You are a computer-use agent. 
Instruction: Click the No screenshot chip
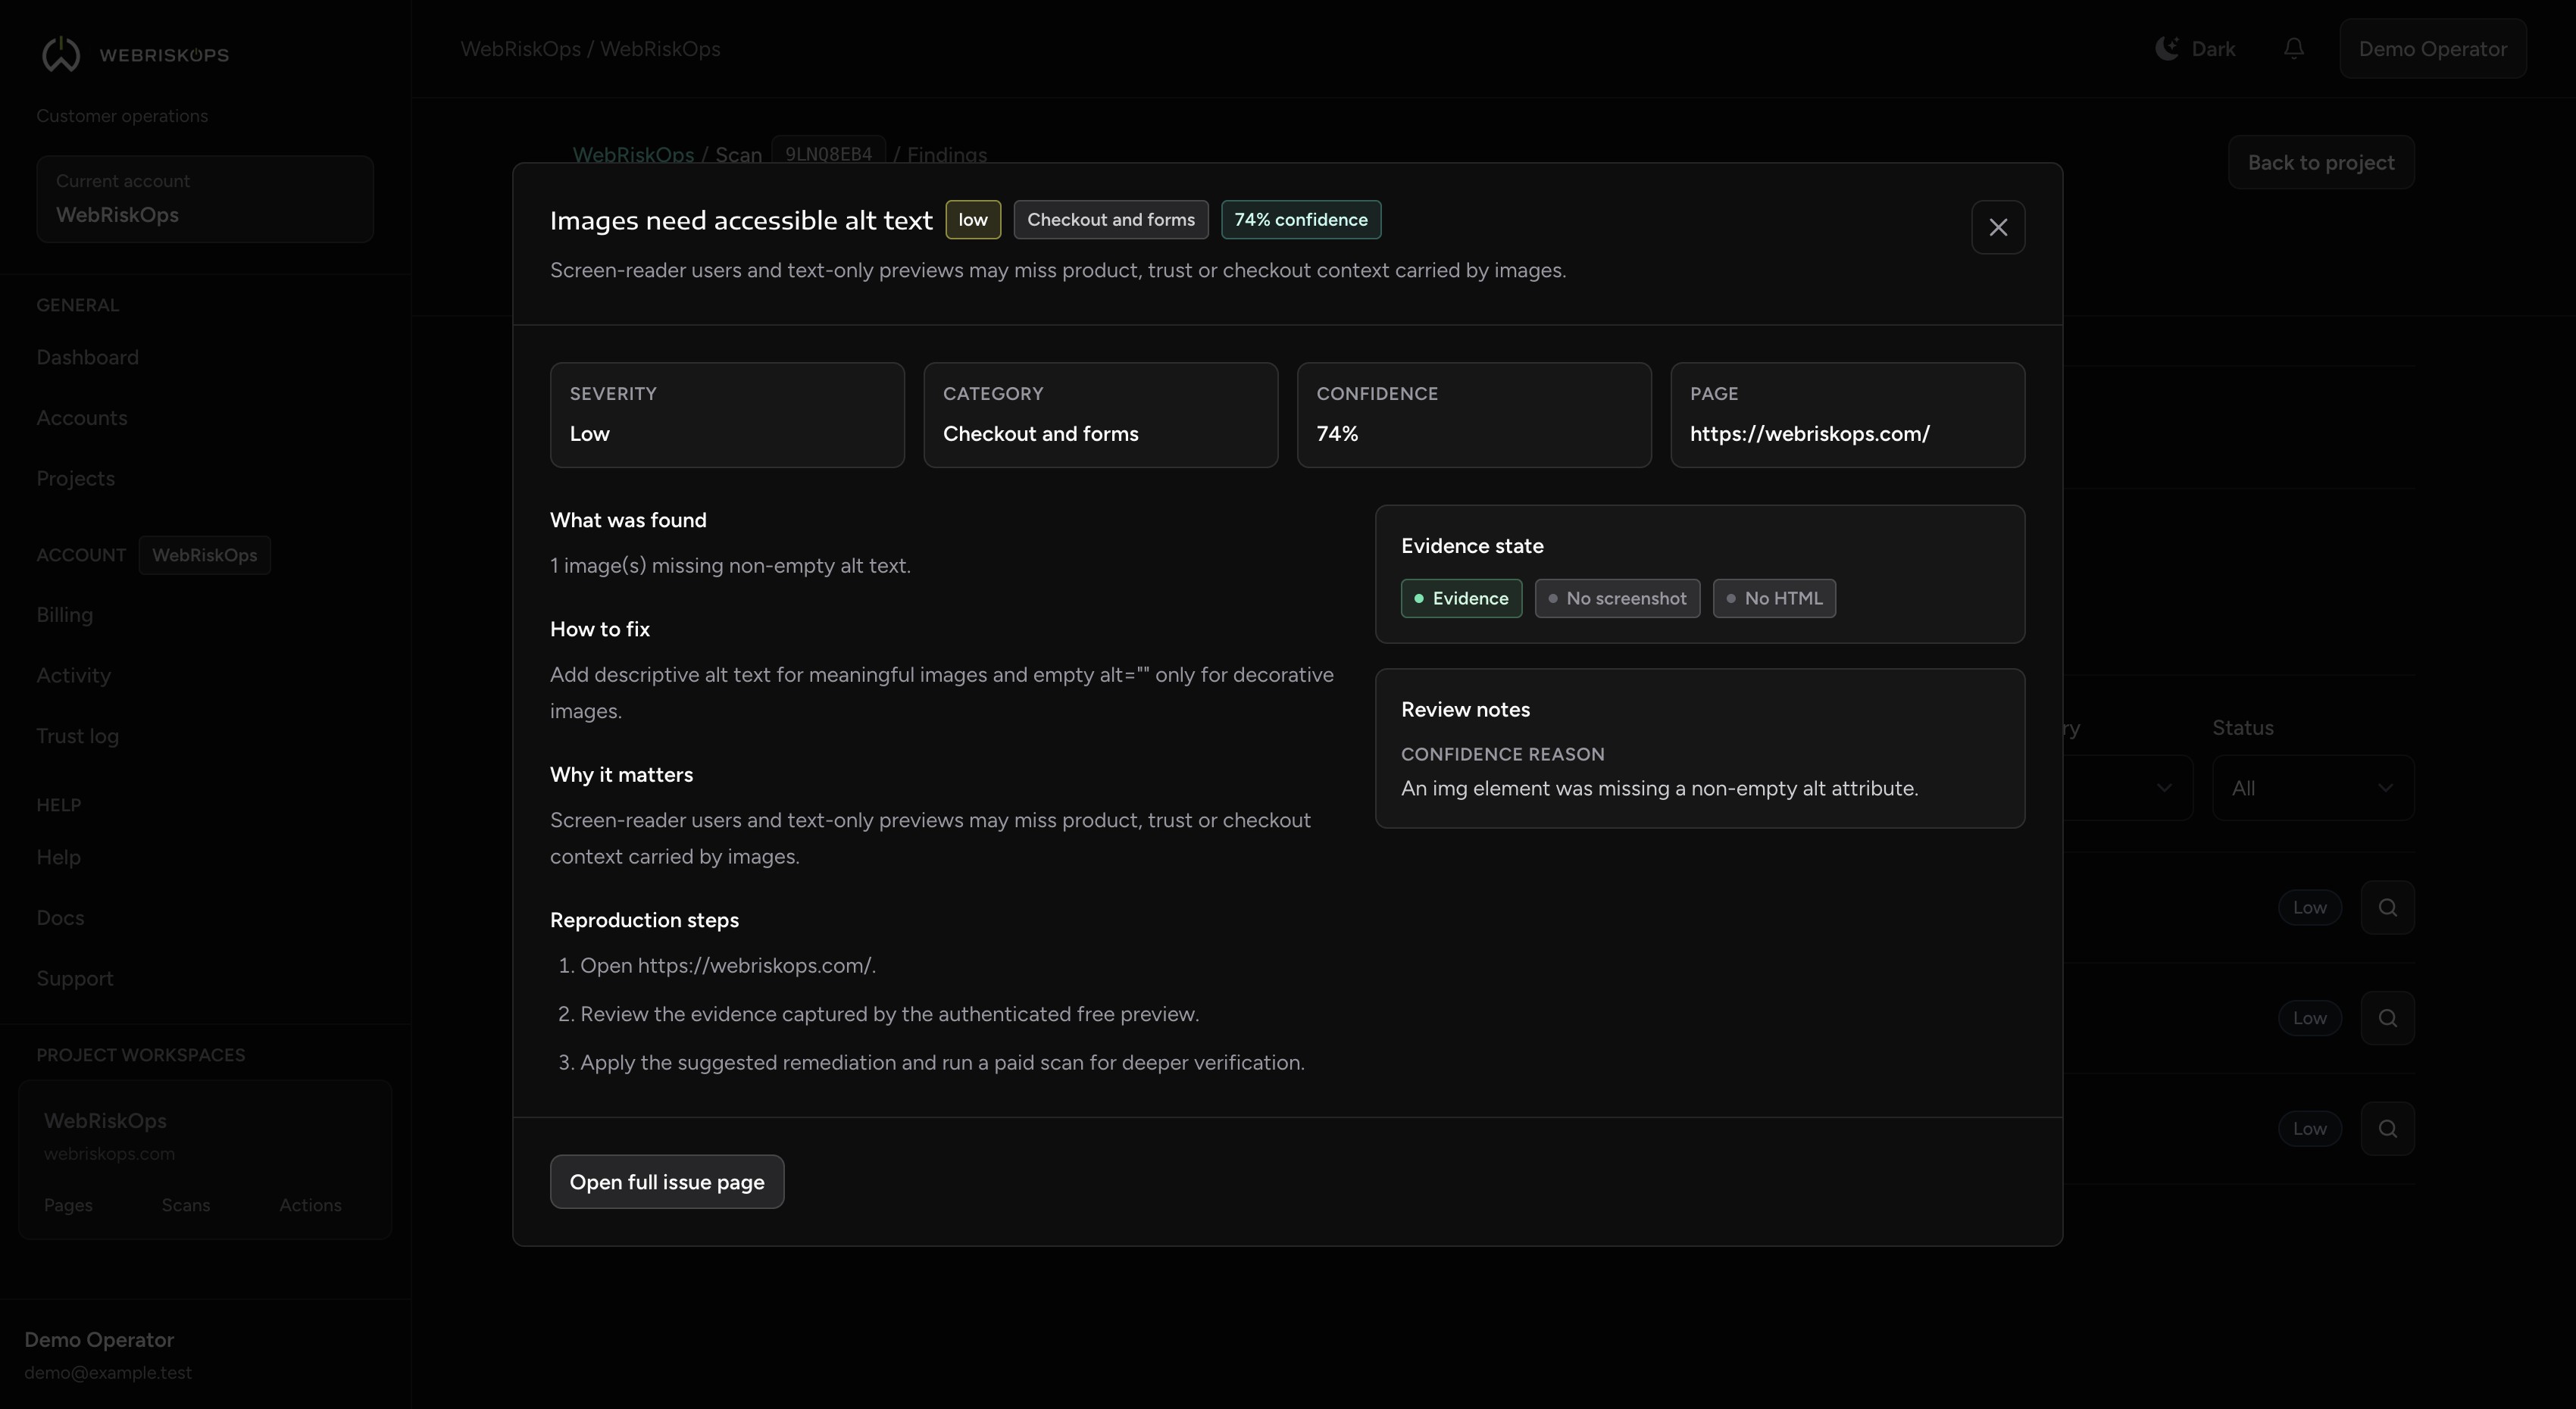pos(1617,598)
